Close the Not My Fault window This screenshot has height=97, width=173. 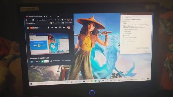[x=151, y=14]
